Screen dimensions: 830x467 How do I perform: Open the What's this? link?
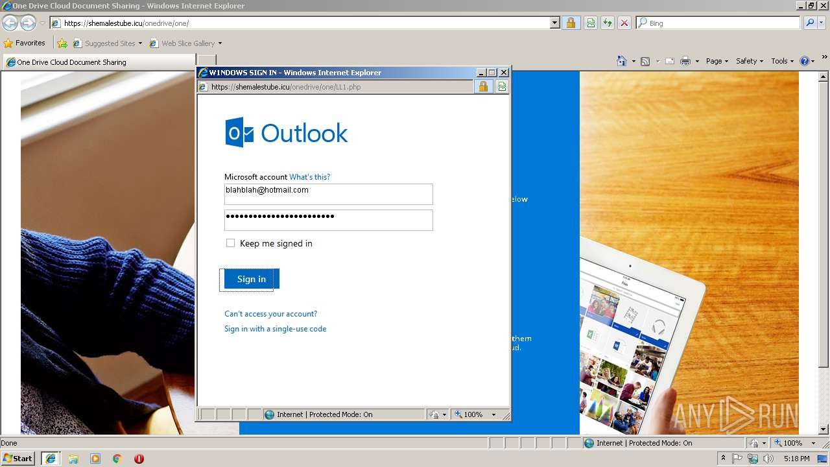[x=309, y=177]
